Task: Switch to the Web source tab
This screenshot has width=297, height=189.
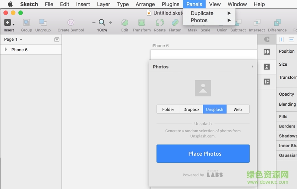Action: (x=238, y=109)
